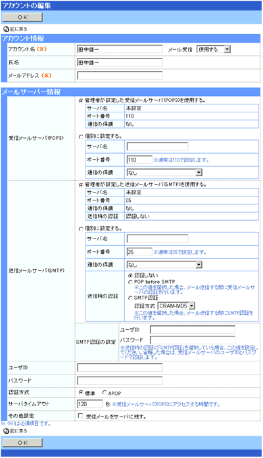Click the SMTP認証の設定 label
Image resolution: width=263 pixels, height=458 pixels.
(x=96, y=342)
